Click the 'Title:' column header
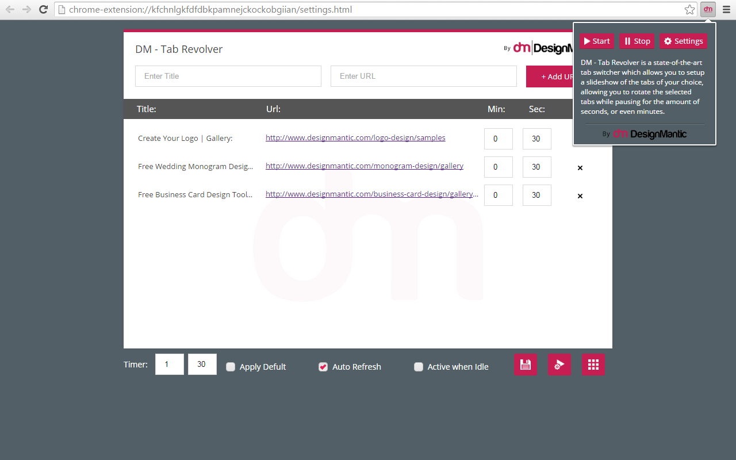Viewport: 736px width, 460px height. click(147, 109)
